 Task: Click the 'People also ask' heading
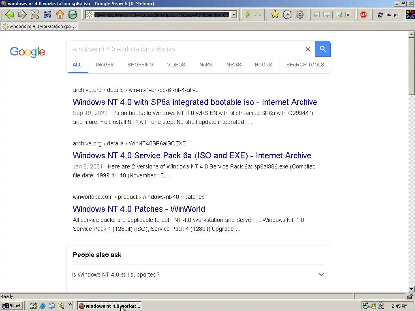[x=97, y=255]
